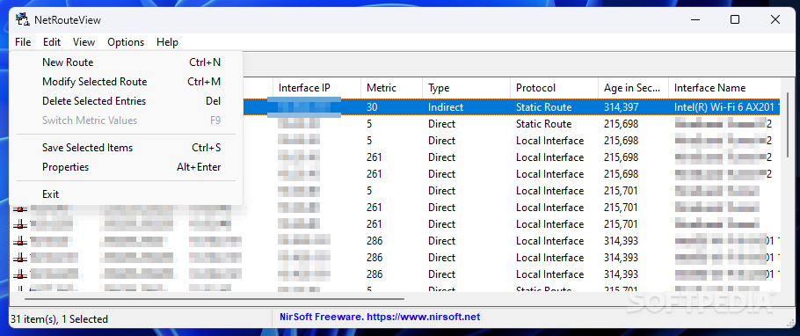Choose Delete Selected Entries
Screen dimensions: 800x336
click(126, 101)
